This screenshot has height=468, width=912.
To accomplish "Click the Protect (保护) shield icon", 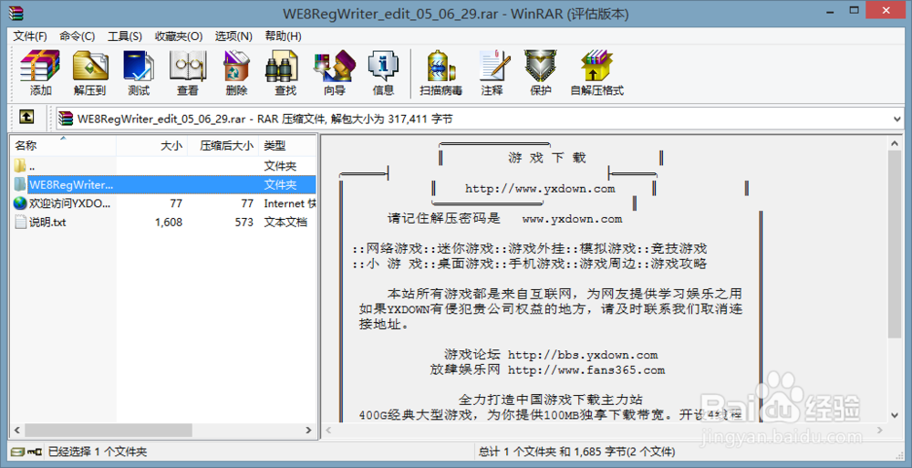I will pyautogui.click(x=540, y=73).
